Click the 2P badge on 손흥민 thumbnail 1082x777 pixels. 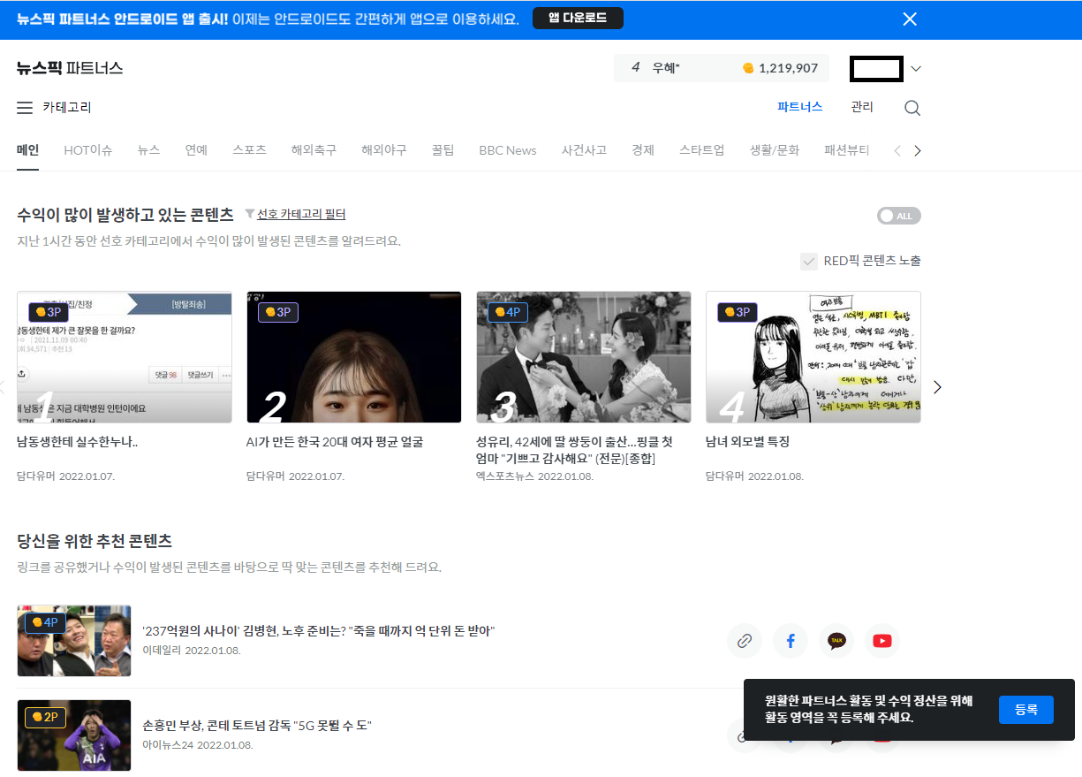45,718
